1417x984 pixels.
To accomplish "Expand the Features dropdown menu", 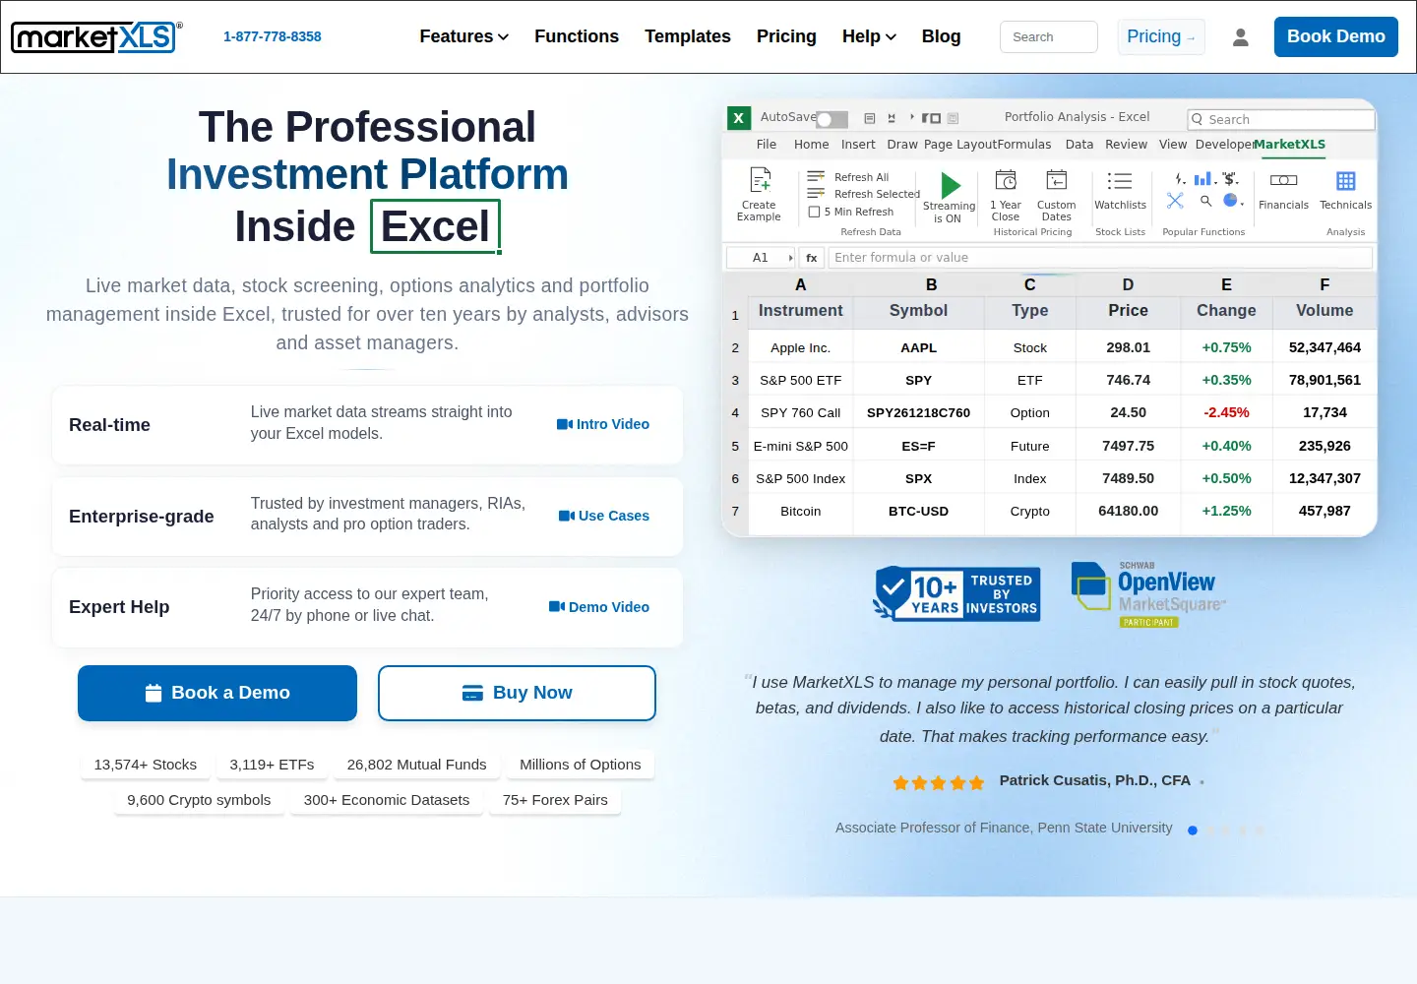I will (x=464, y=36).
